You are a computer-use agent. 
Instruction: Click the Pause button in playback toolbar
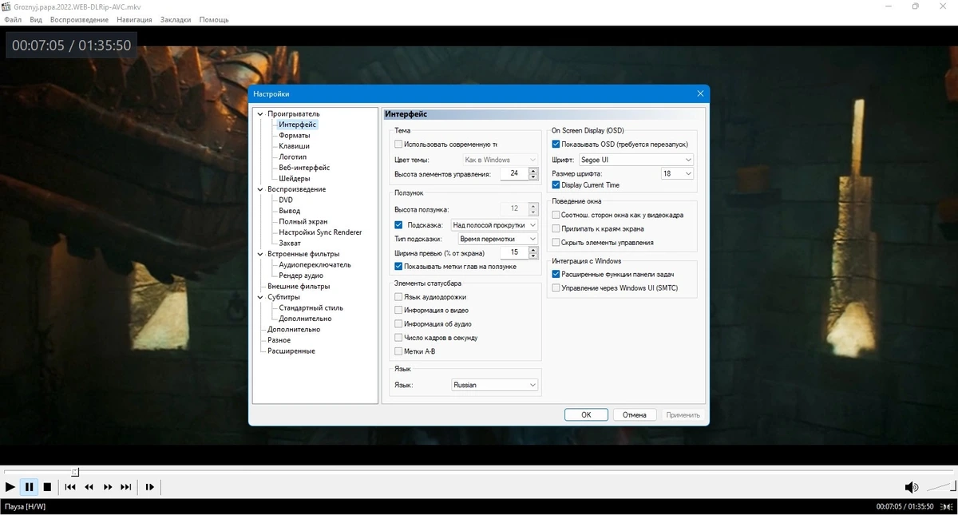click(x=29, y=487)
